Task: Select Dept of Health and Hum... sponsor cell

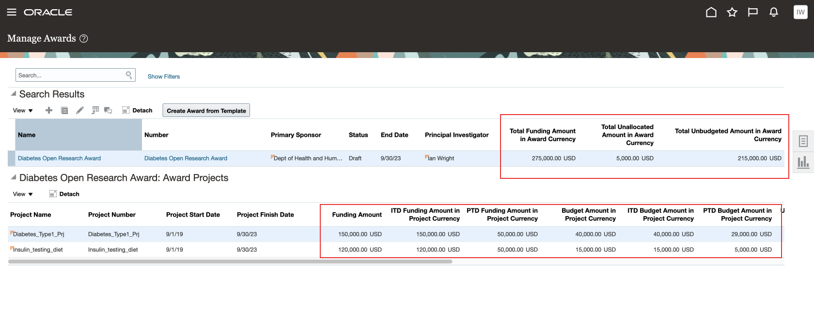Action: (307, 158)
